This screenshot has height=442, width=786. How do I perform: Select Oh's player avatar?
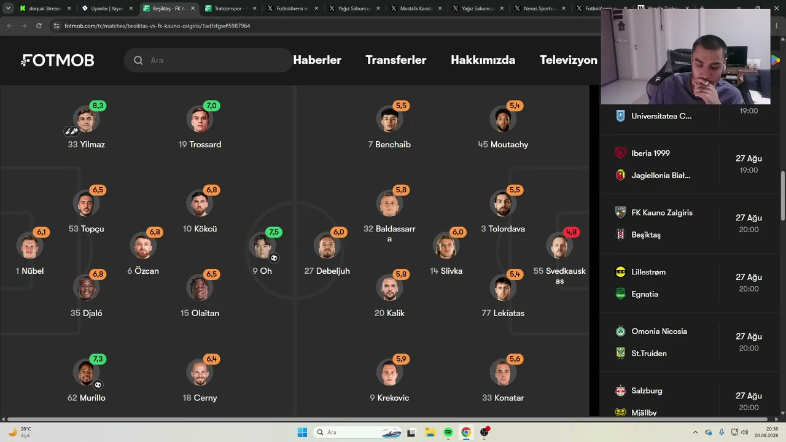tap(262, 246)
